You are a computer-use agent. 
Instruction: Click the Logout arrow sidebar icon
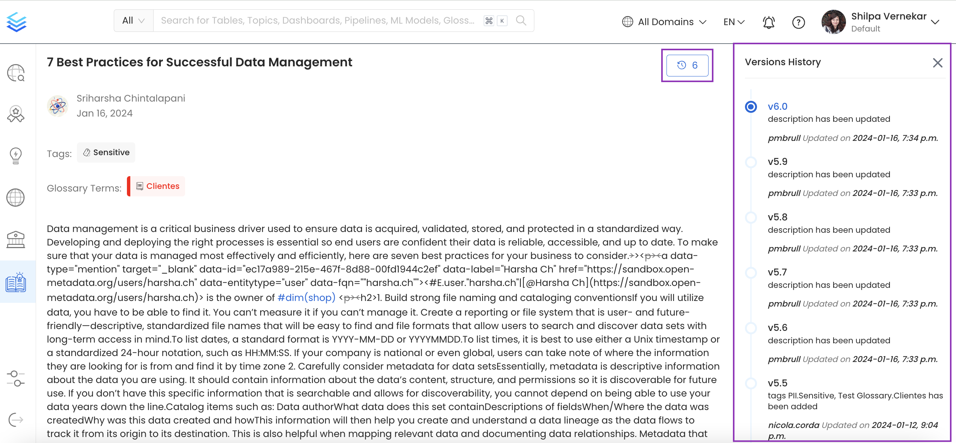pos(16,420)
